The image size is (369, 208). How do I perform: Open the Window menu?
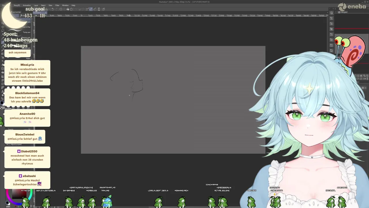[x=65, y=5]
